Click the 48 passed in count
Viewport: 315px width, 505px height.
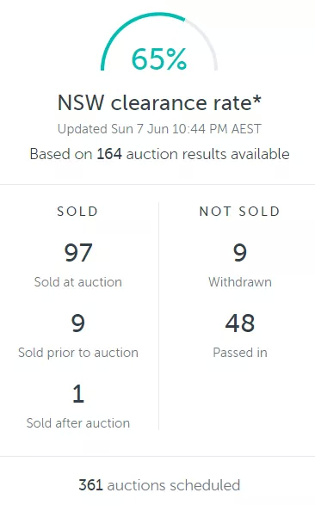pos(240,323)
